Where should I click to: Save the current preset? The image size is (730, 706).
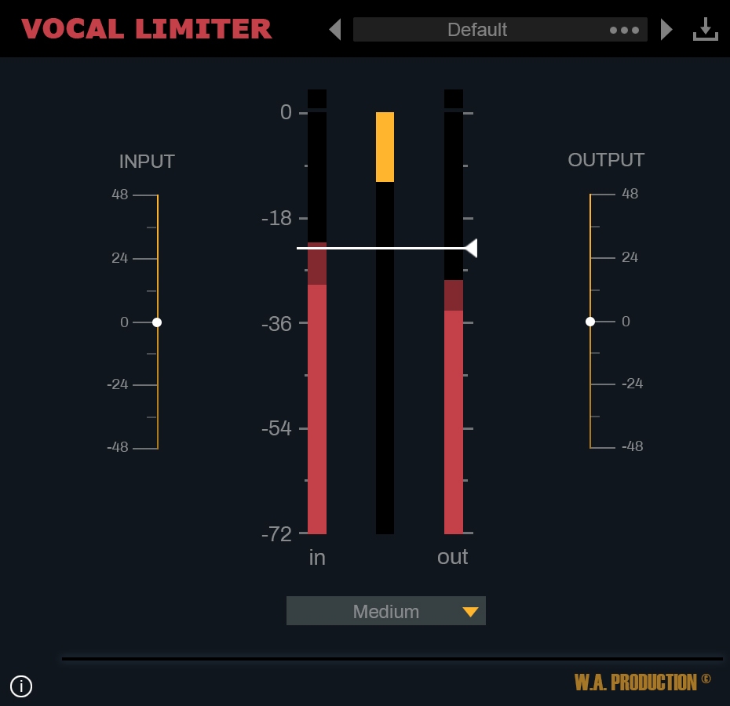click(x=705, y=29)
